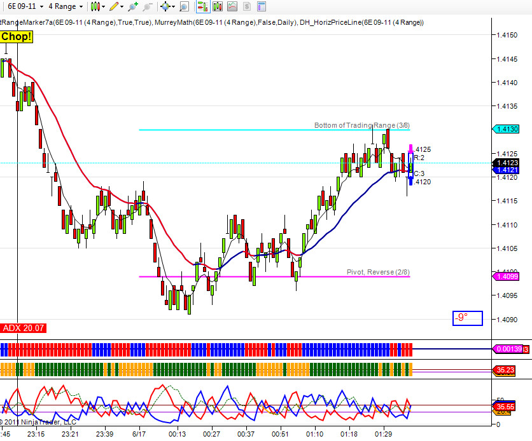Click the C:3 range counter text

click(x=419, y=173)
